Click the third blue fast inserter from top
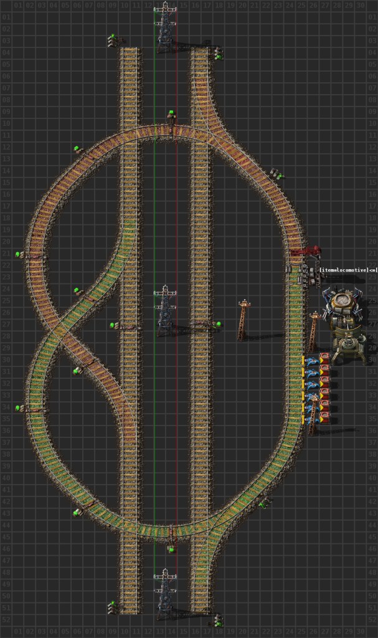Image resolution: width=378 pixels, height=638 pixels. [x=311, y=384]
